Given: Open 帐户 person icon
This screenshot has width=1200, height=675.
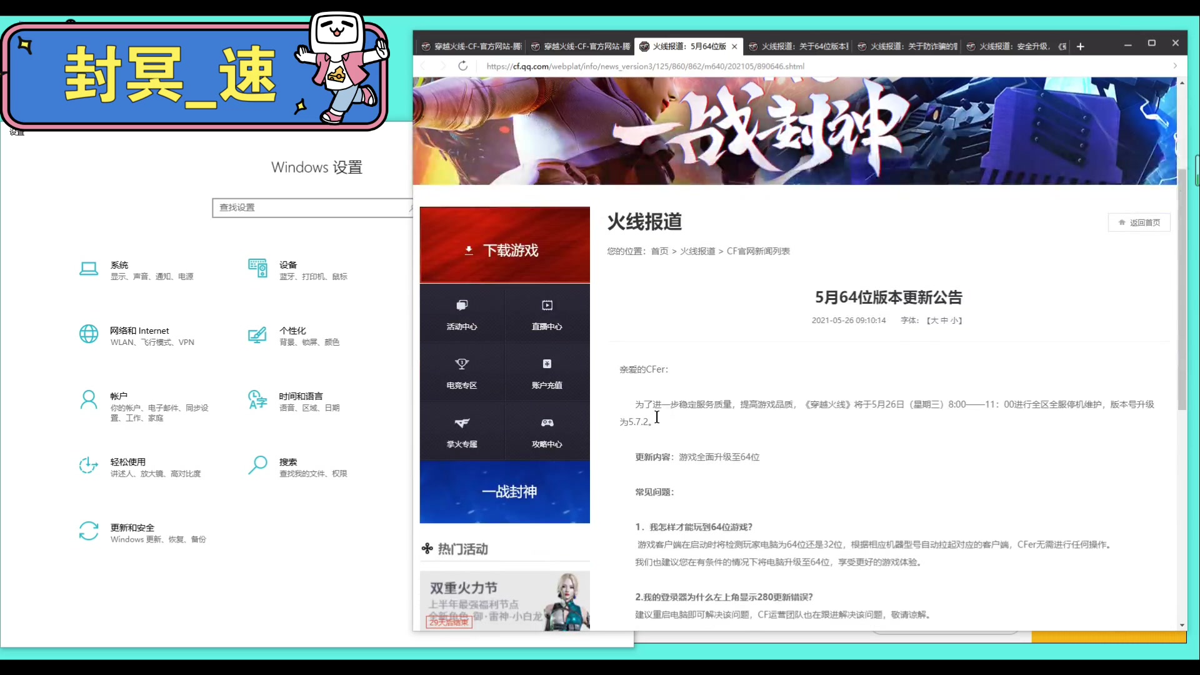Looking at the screenshot, I should (89, 400).
